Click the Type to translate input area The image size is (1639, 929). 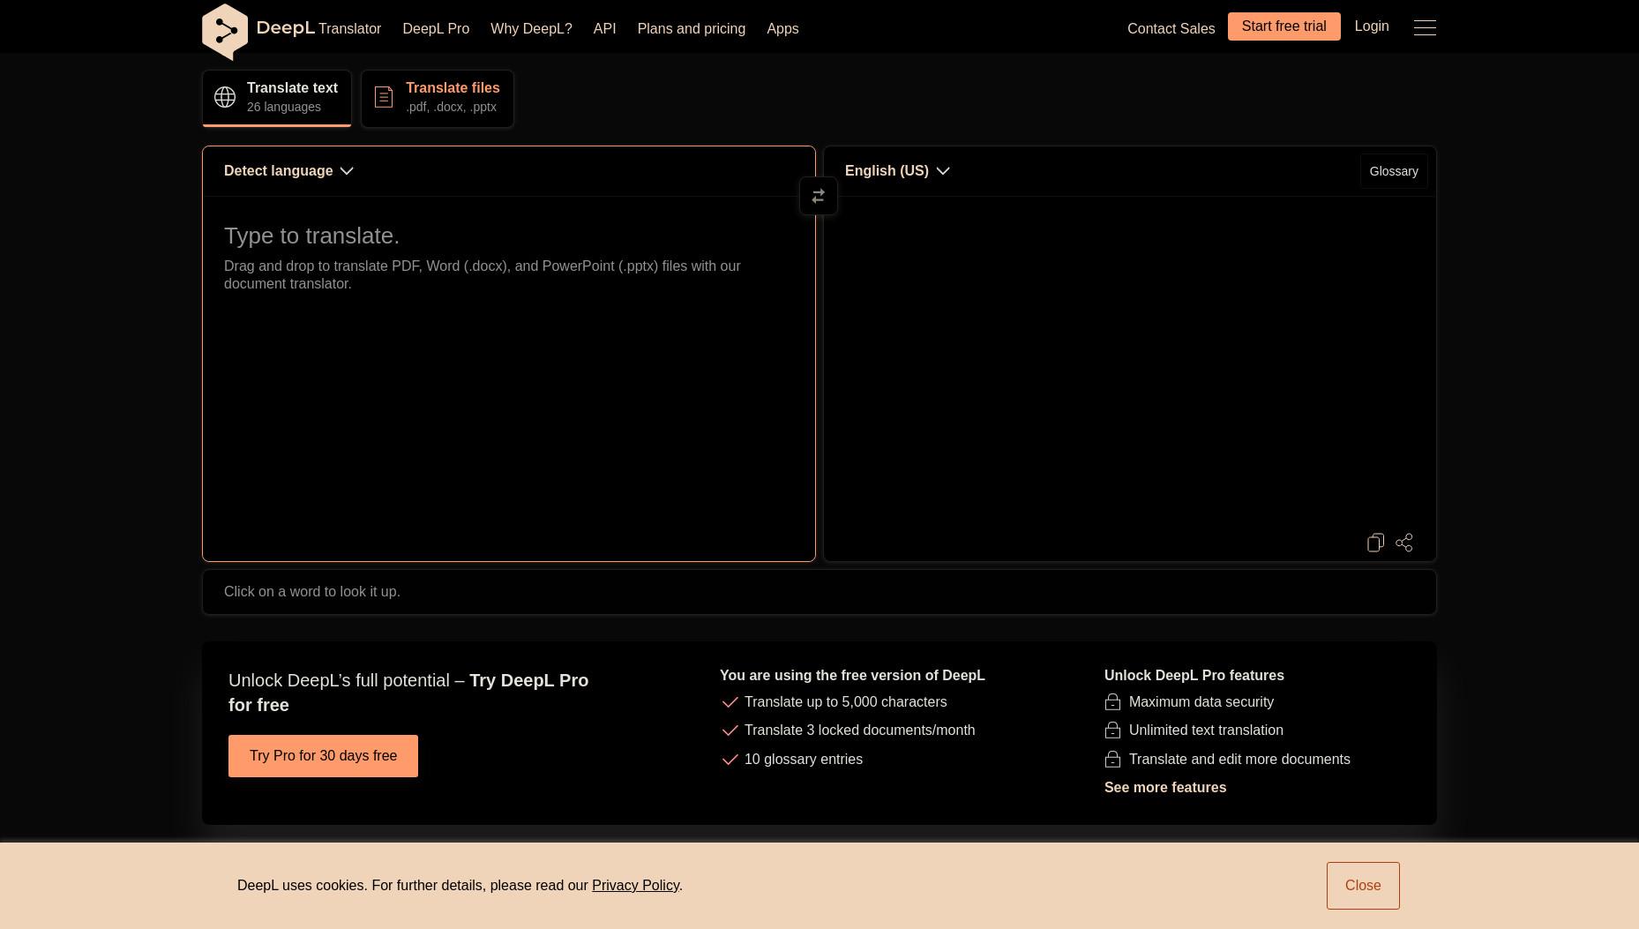coord(509,378)
